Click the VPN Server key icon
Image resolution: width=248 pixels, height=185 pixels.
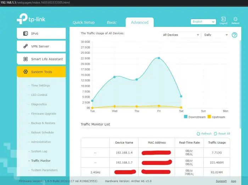26,46
